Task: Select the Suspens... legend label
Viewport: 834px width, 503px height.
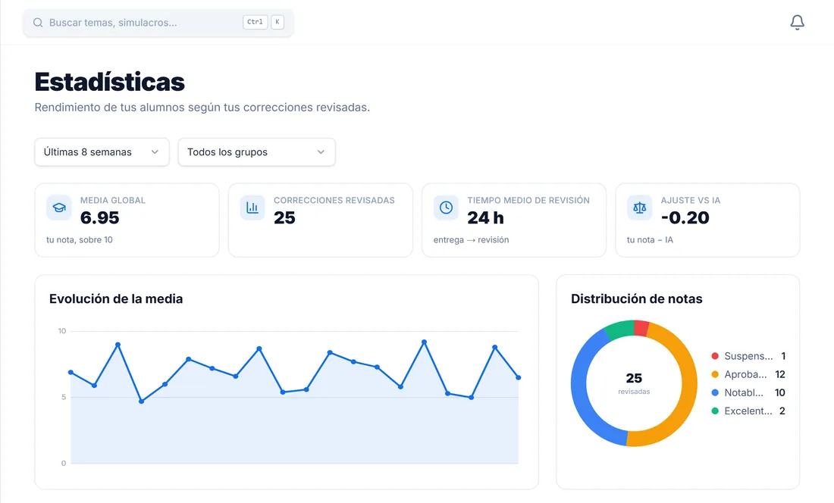Action: (x=748, y=356)
